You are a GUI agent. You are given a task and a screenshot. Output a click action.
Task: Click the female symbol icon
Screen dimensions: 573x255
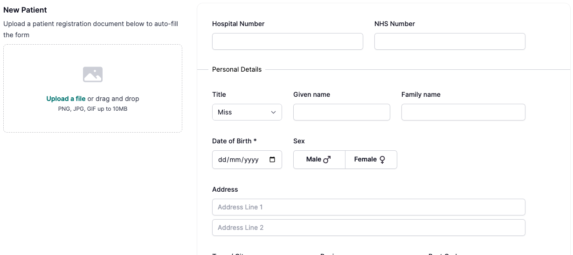[x=382, y=160]
